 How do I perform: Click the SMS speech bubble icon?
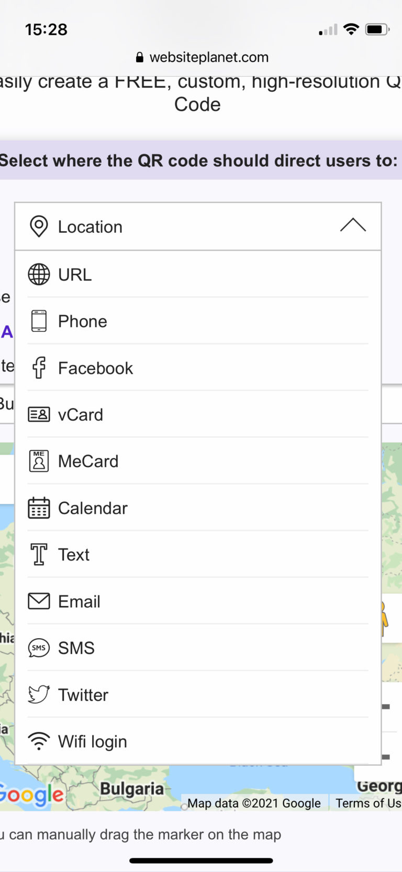pos(39,648)
